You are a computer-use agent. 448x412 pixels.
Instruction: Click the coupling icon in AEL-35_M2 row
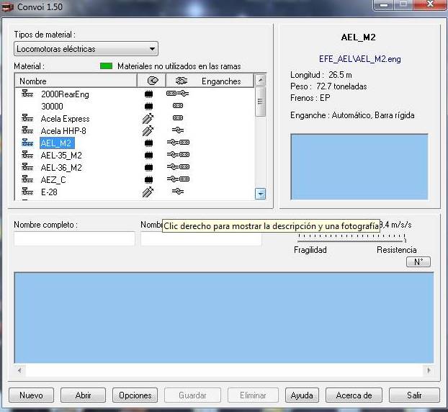(x=178, y=155)
